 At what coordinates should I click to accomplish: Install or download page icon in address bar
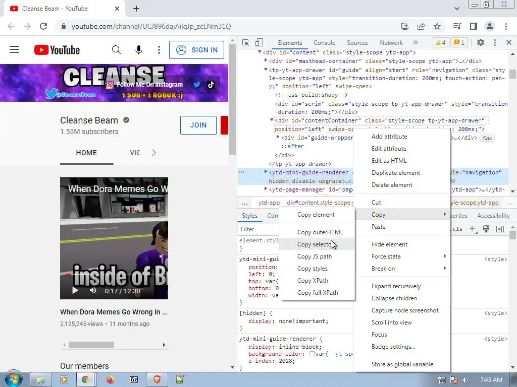click(405, 26)
